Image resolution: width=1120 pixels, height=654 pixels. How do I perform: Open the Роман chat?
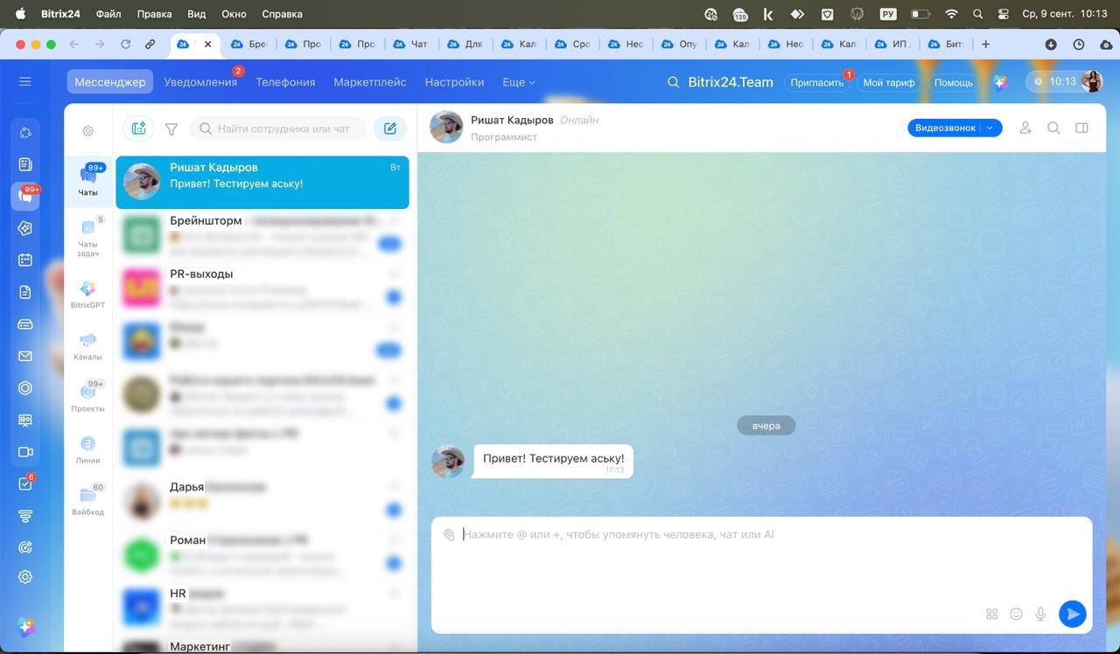pos(262,555)
